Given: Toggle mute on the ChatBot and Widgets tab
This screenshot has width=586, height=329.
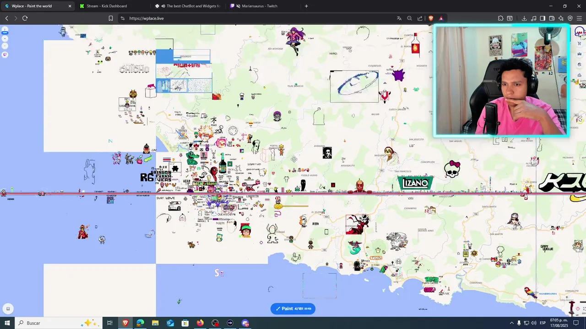Looking at the screenshot, I should [x=163, y=6].
